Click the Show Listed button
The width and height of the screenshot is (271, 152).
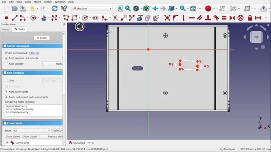click(x=13, y=136)
